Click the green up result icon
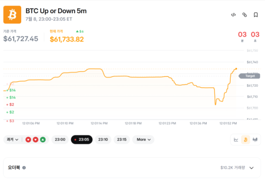265x182 pixels. tap(43, 140)
